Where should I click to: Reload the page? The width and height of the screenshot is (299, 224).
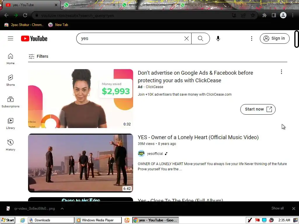point(25,15)
